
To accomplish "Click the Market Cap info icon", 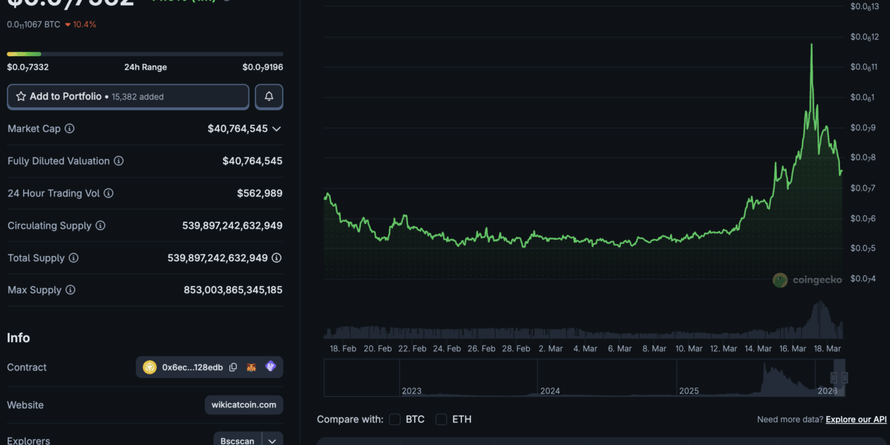I will coord(69,129).
